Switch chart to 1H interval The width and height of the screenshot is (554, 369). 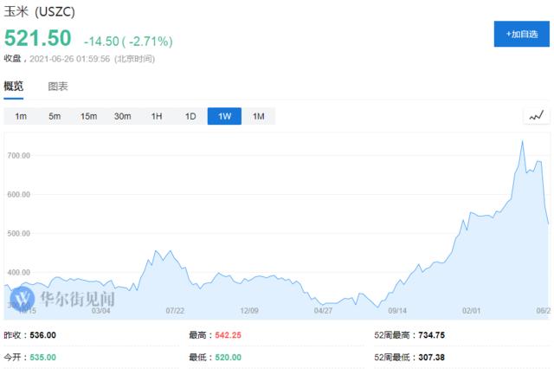click(x=157, y=116)
